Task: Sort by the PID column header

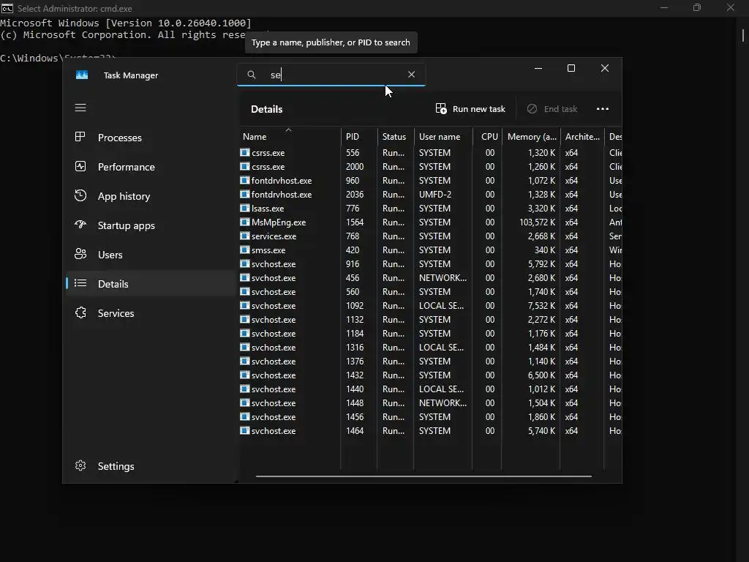Action: pos(359,137)
